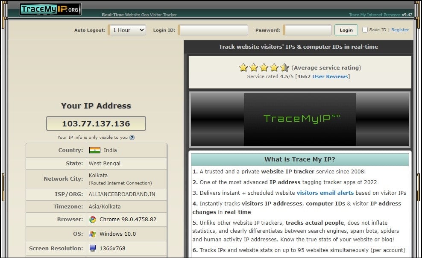The height and width of the screenshot is (258, 422).
Task: Click the 'Login ID:' label
Action: (164, 30)
